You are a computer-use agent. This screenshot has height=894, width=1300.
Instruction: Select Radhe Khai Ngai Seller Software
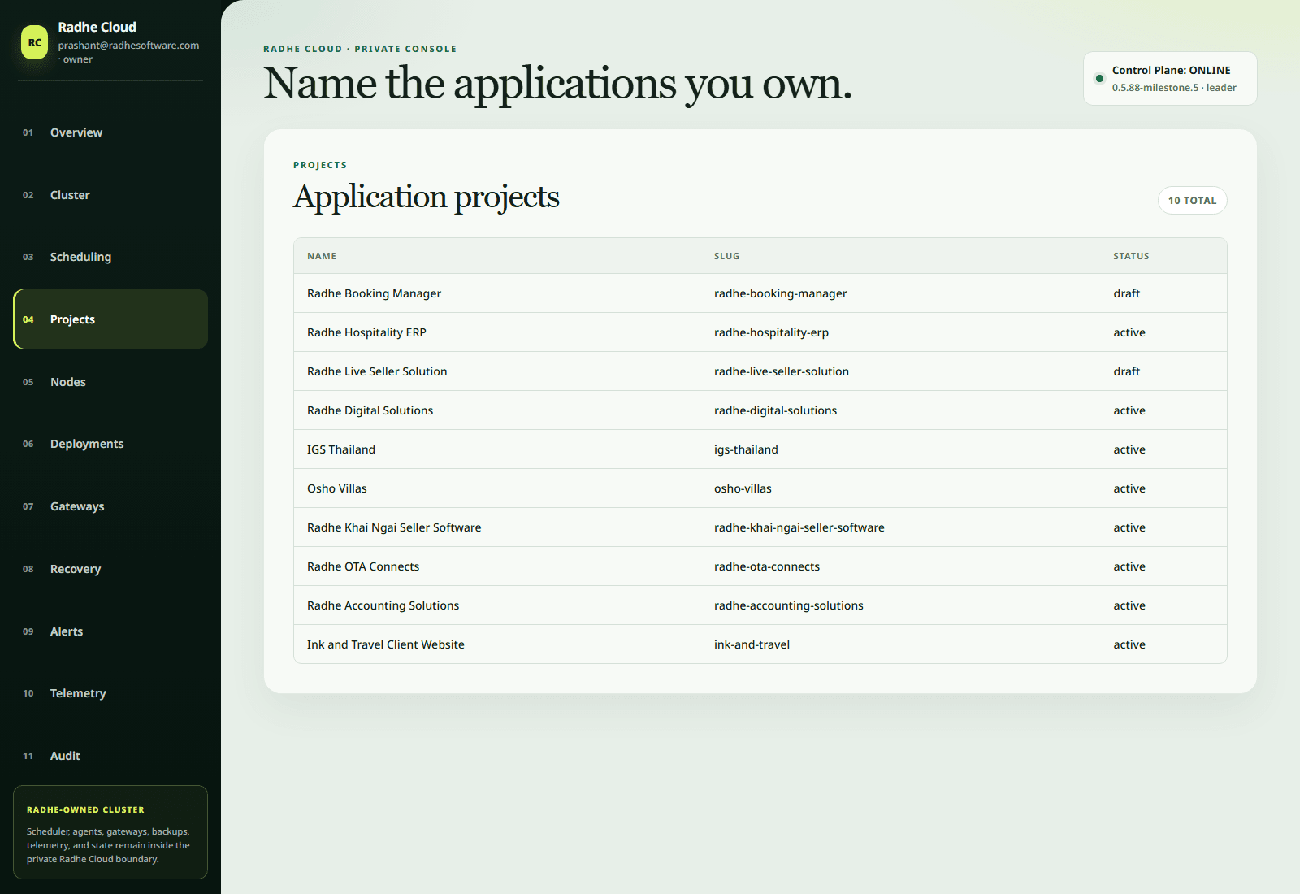coord(394,527)
